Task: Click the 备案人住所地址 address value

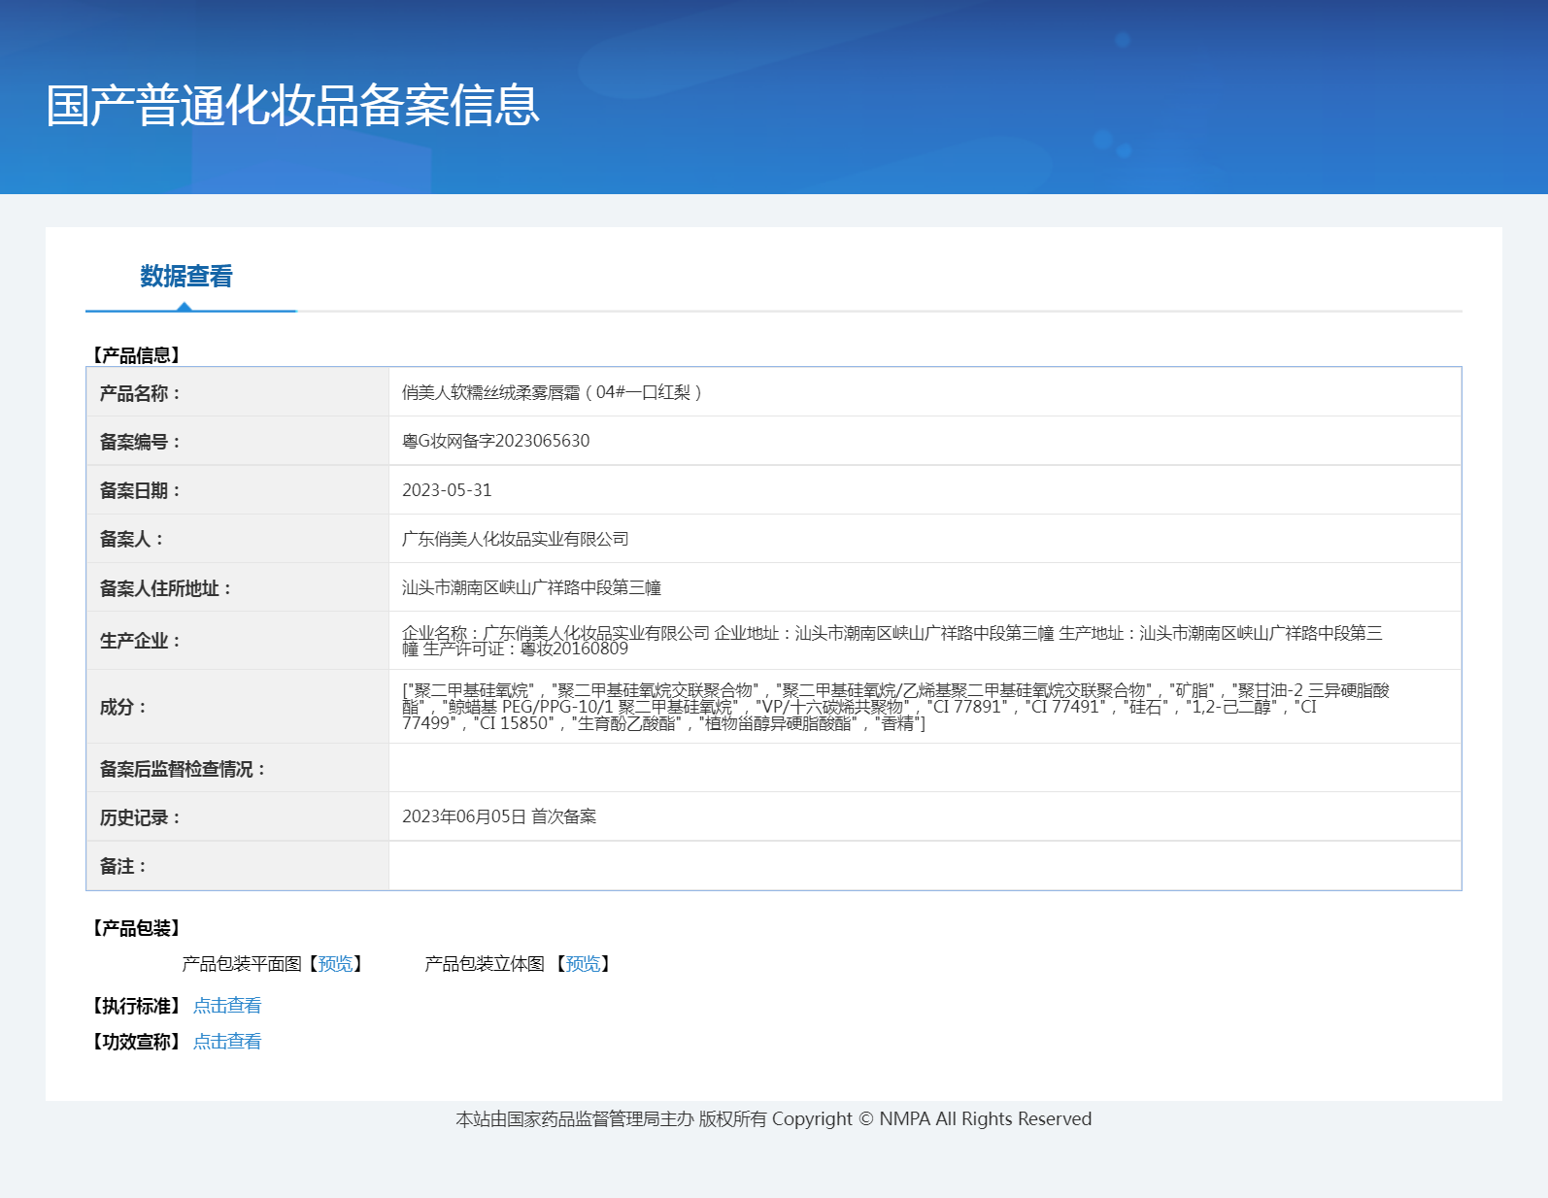Action: [x=531, y=587]
